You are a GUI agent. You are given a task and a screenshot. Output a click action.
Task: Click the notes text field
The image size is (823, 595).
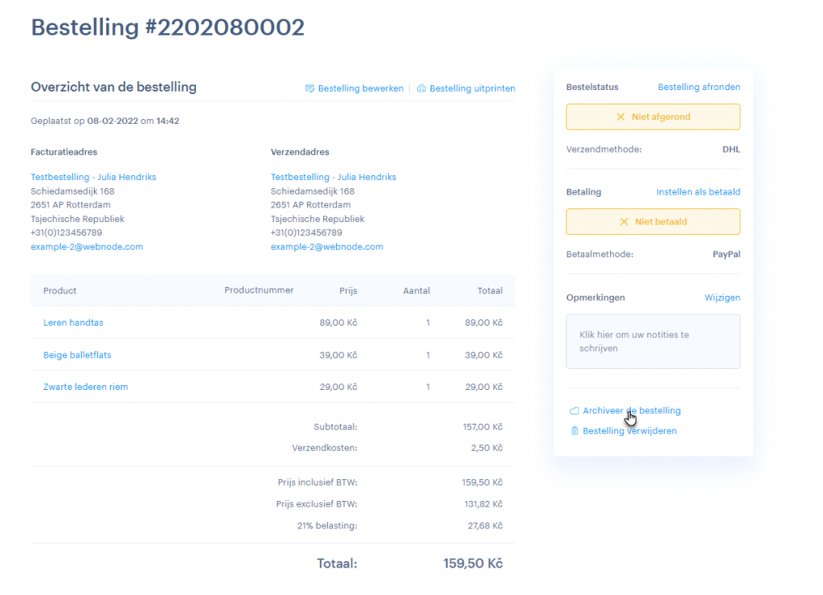(x=653, y=342)
